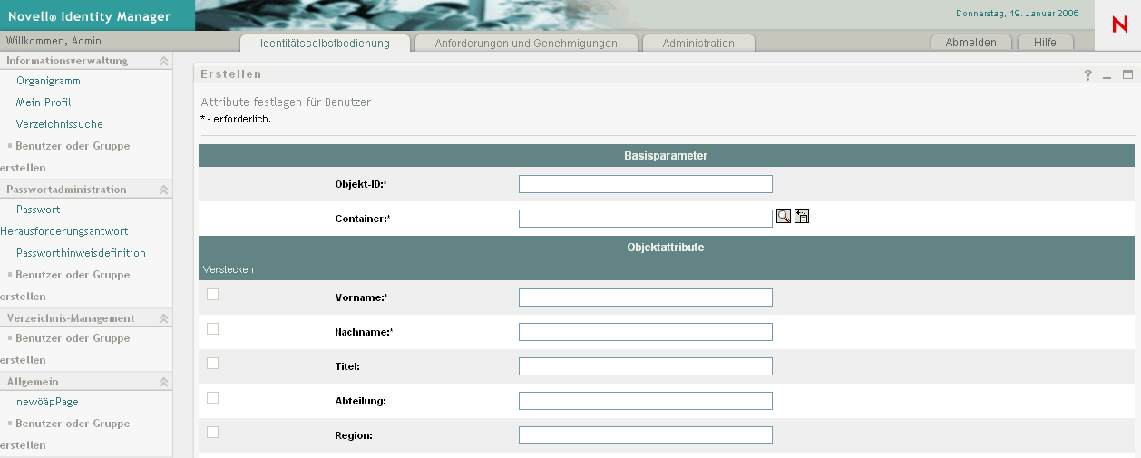Viewport: 1141px width, 458px height.
Task: Select Benutzer oder Gruppe erstellen under Allgemein
Action: pyautogui.click(x=65, y=434)
